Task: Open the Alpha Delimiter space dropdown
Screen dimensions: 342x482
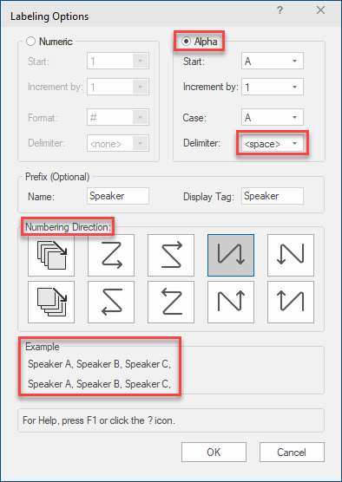Action: point(272,143)
